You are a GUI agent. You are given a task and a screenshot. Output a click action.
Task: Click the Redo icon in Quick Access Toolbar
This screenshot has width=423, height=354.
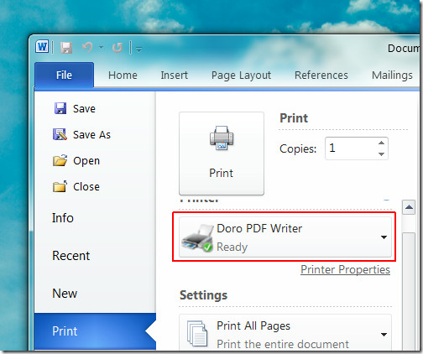pos(117,48)
